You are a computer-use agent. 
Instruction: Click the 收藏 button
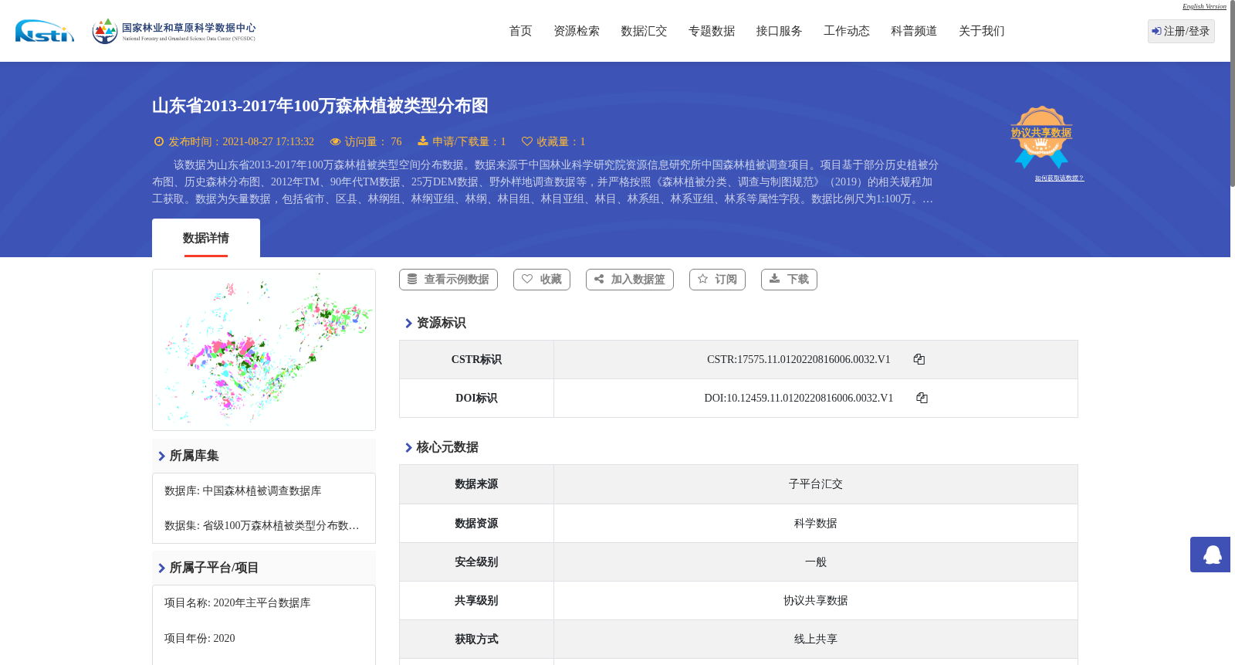542,280
